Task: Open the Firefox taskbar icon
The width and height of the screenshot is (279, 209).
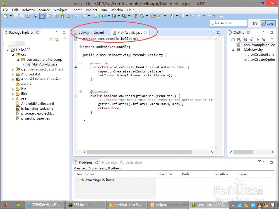Action: [5, 205]
